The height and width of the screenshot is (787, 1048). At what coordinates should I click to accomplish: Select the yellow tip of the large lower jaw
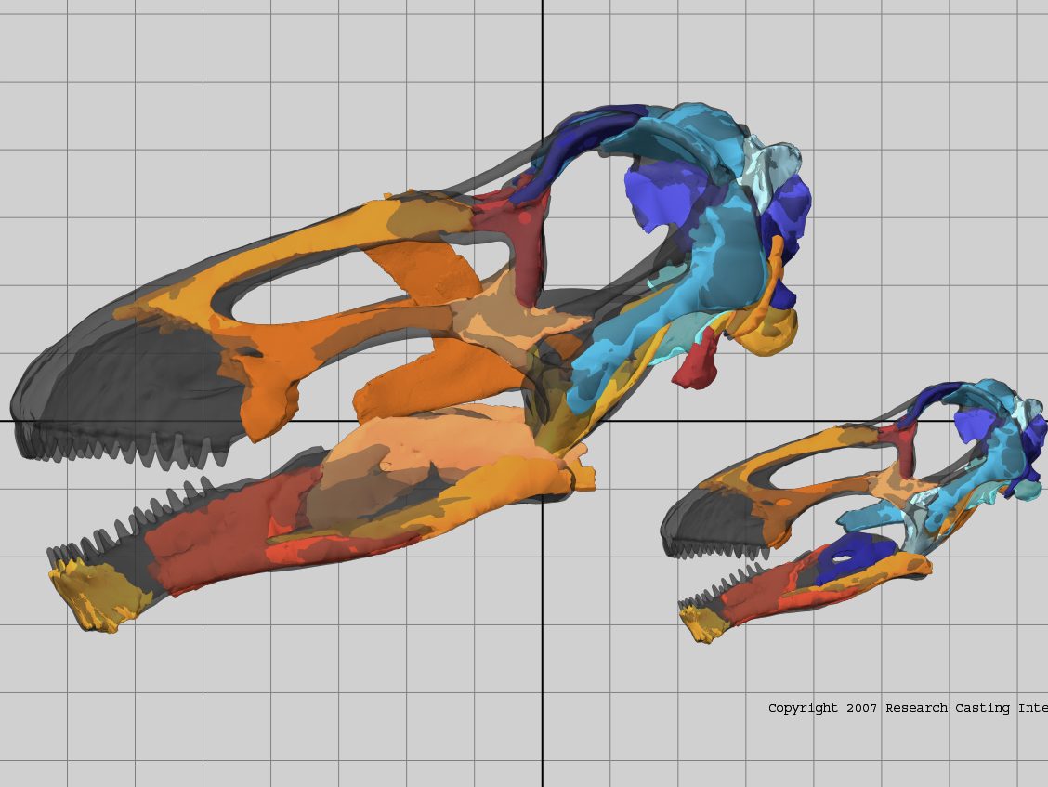pyautogui.click(x=95, y=595)
